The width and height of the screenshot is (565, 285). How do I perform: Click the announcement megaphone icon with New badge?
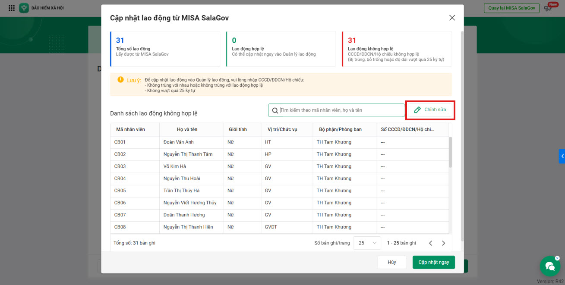[x=548, y=8]
